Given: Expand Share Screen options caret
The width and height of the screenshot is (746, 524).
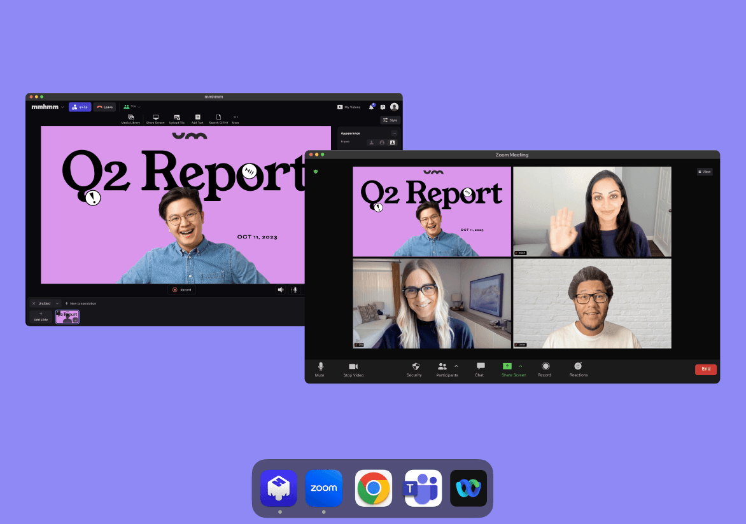Looking at the screenshot, I should tap(520, 366).
